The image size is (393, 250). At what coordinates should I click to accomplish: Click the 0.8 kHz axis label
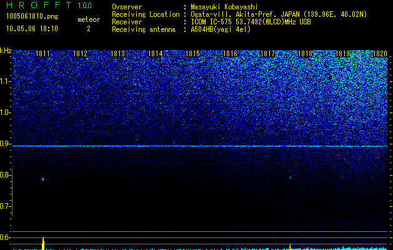pyautogui.click(x=5, y=175)
